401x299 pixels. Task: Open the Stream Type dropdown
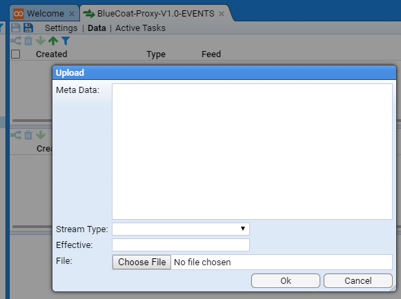[x=181, y=229]
